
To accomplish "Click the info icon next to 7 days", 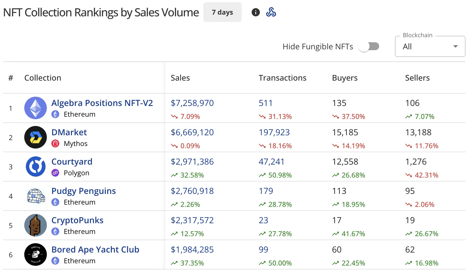I will coord(255,12).
